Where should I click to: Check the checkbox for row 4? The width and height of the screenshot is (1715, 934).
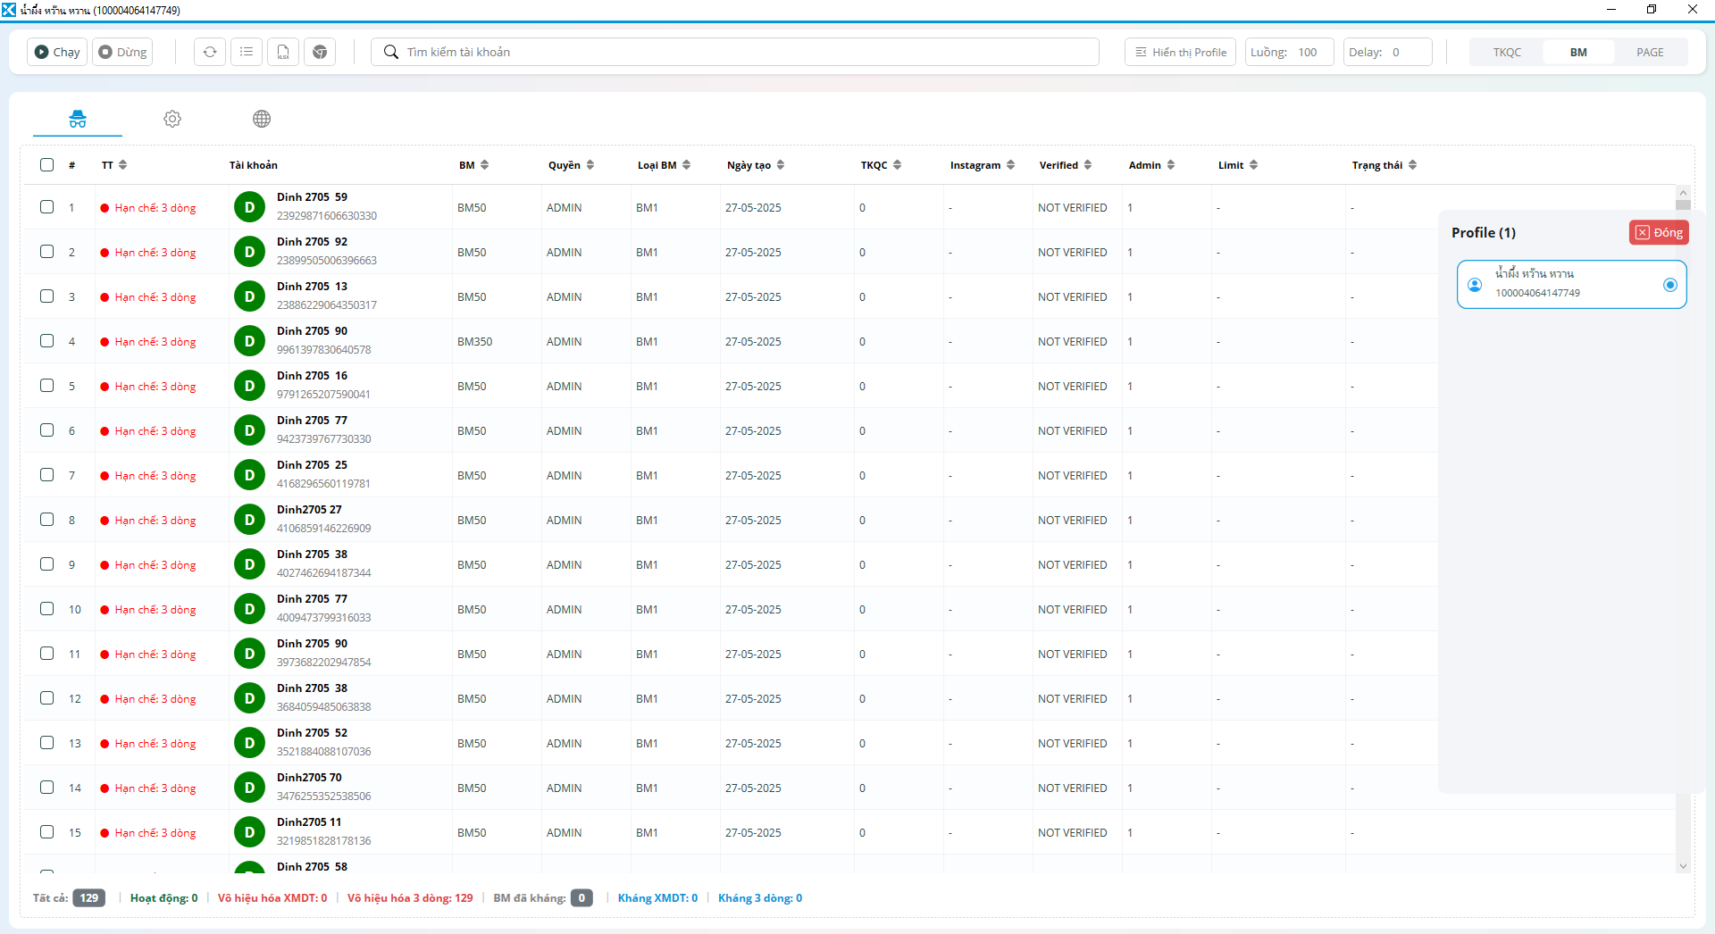point(46,341)
